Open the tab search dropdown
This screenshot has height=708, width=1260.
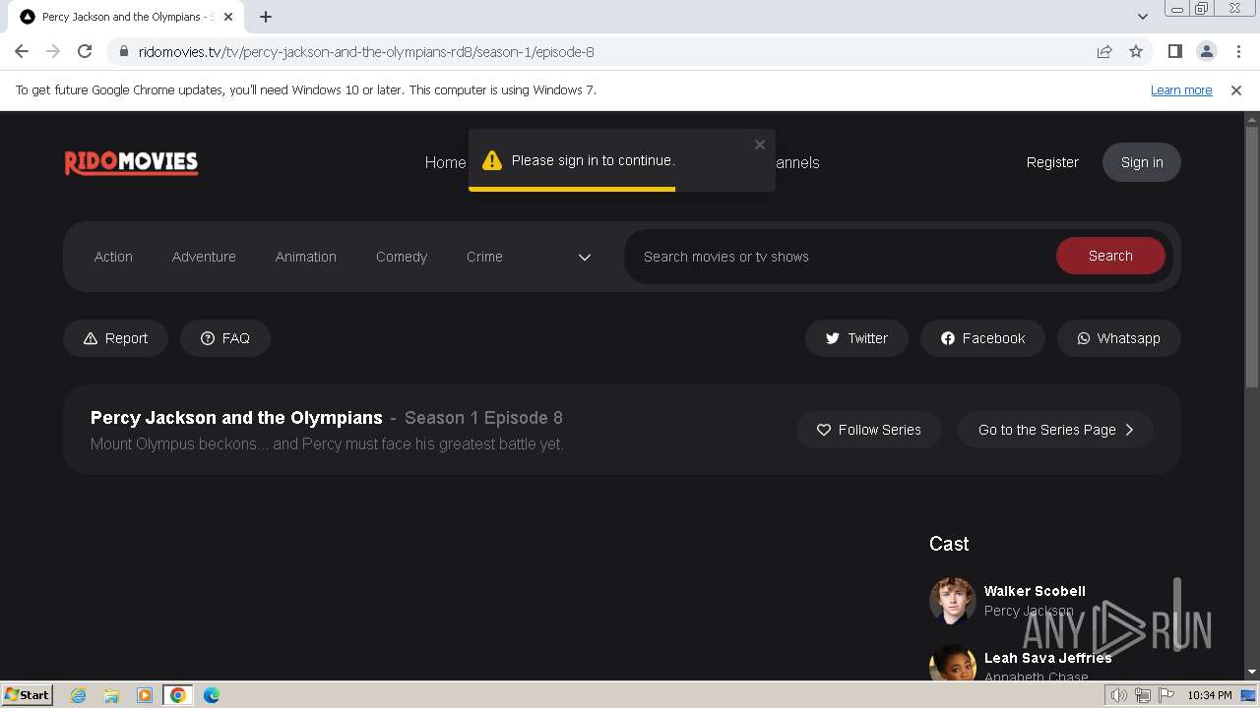click(x=1142, y=17)
